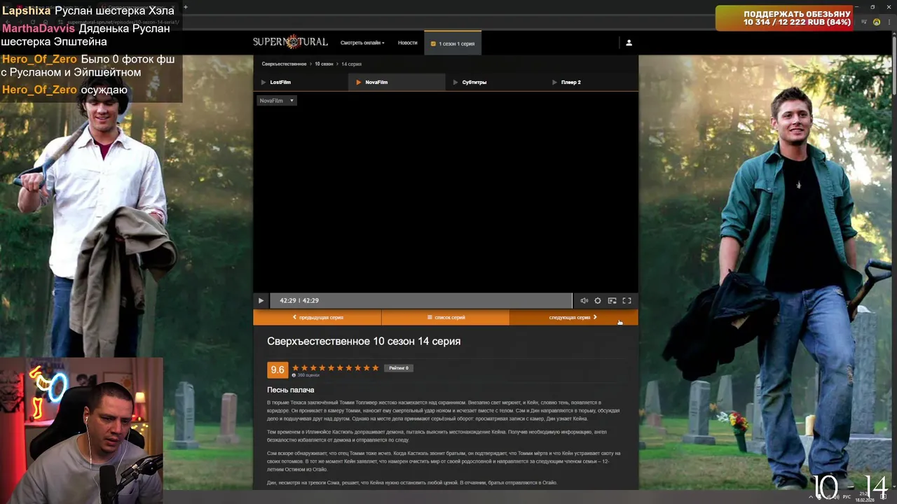Screen dimensions: 897x504
Task: Click the Песнь палача episode title
Action: click(290, 390)
